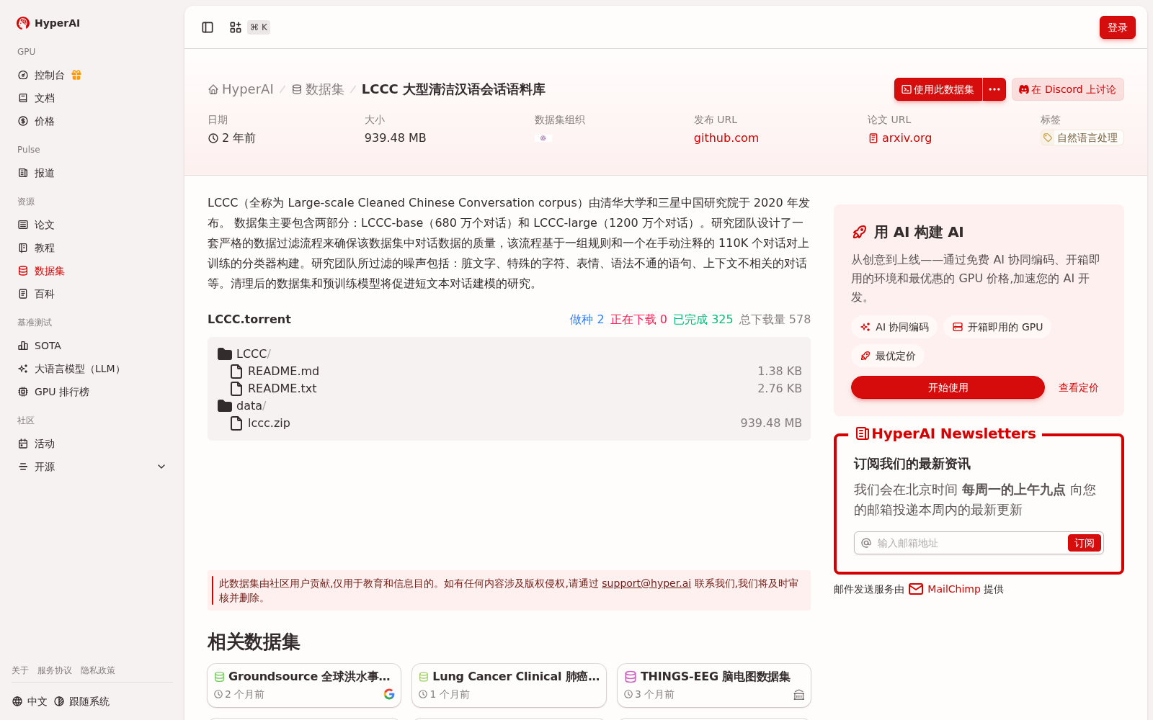The height and width of the screenshot is (720, 1153).
Task: Click the 自然语言处理 tag
Action: click(x=1082, y=138)
